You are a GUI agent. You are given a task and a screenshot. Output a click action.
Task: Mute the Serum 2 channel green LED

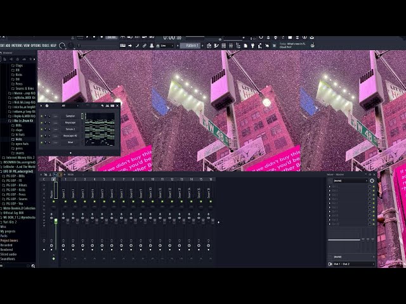click(x=41, y=129)
